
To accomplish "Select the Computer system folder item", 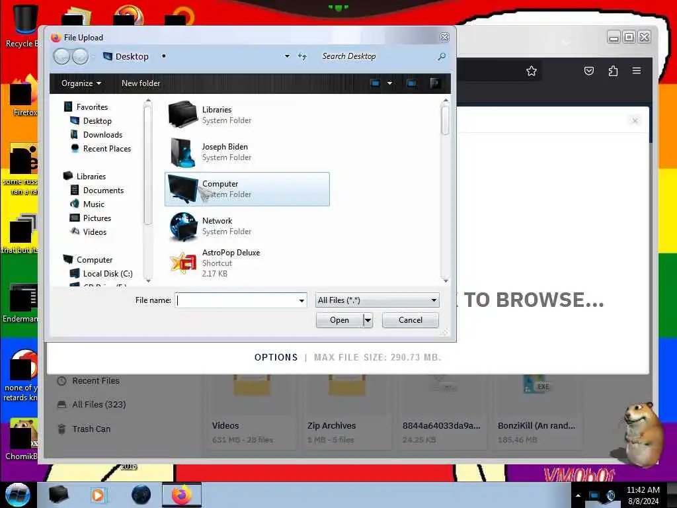I will (x=247, y=189).
